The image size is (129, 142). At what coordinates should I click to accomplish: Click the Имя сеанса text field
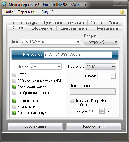coord(78,55)
